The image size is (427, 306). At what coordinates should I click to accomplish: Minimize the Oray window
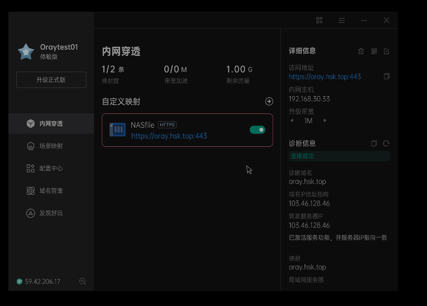click(364, 21)
